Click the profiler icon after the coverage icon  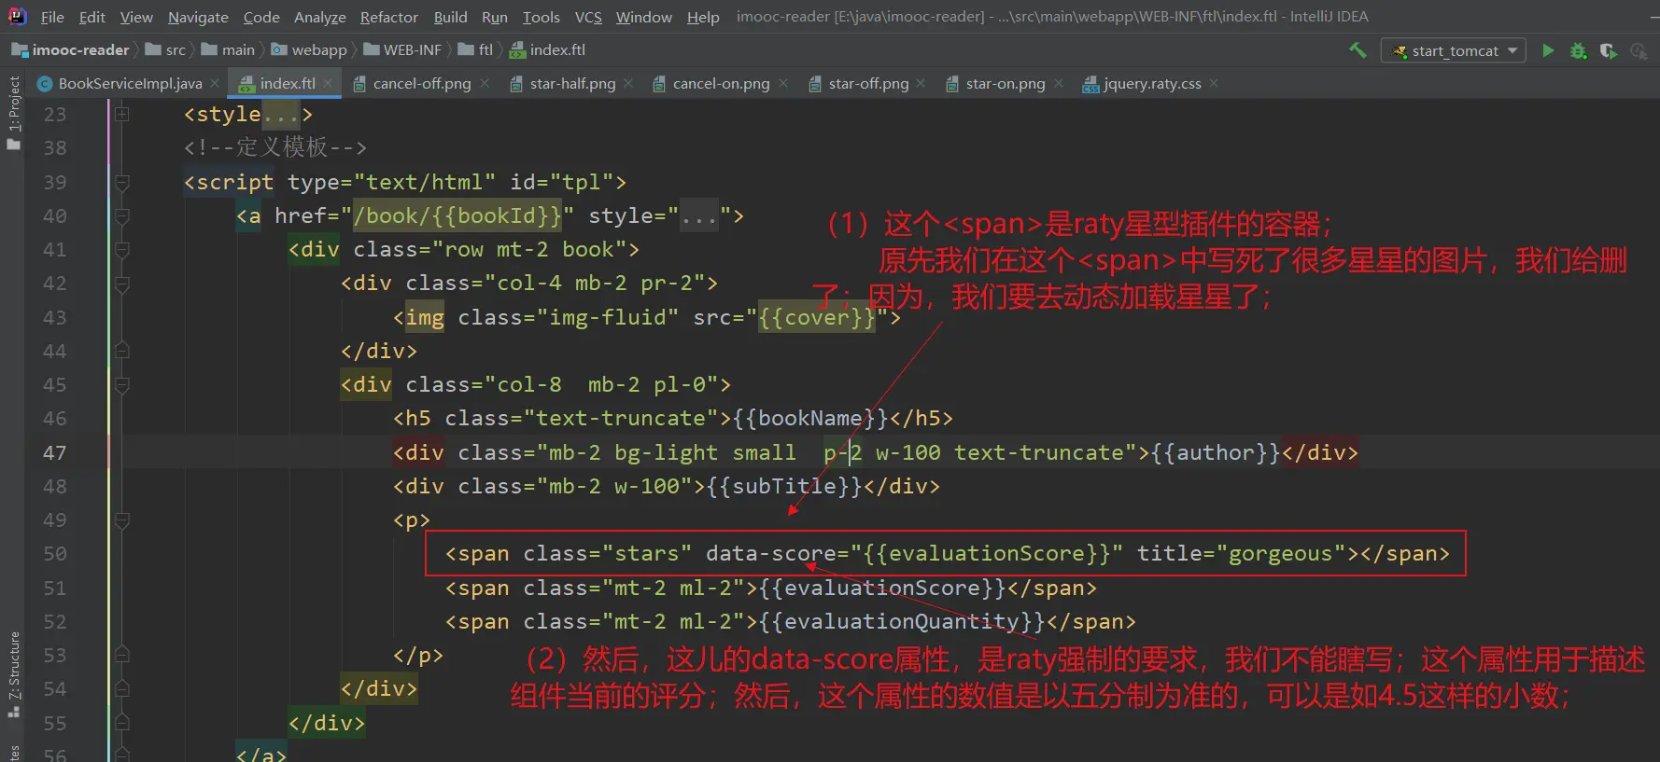tap(1639, 50)
